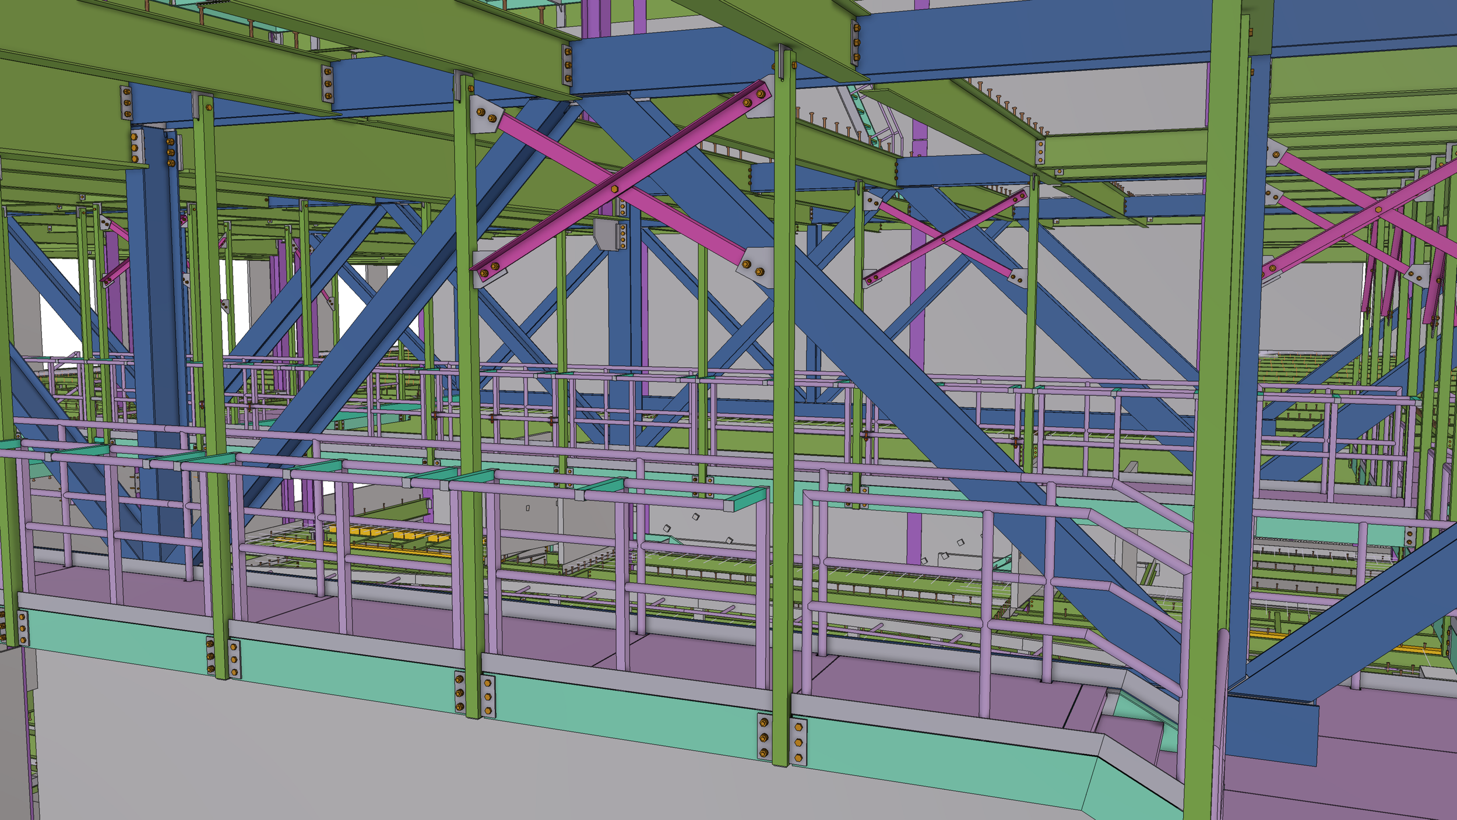Pick the gray bracket plate hanging below the large X-brace
The image size is (1457, 820).
tap(607, 234)
